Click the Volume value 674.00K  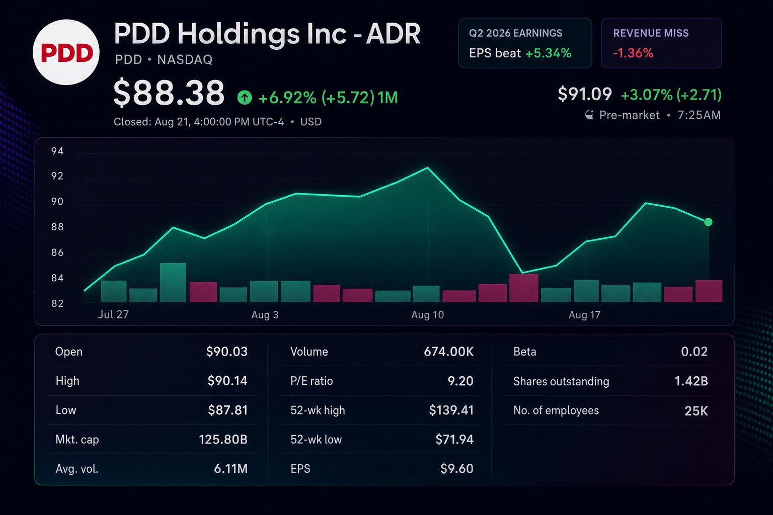click(x=449, y=352)
